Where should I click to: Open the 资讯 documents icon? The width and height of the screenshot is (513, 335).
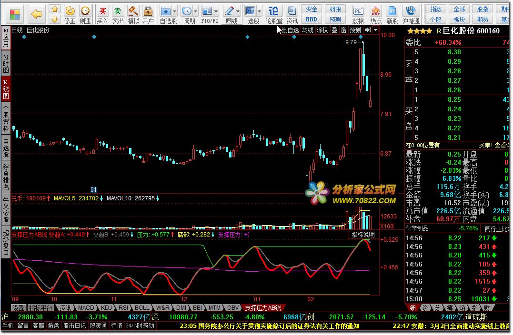click(x=292, y=11)
